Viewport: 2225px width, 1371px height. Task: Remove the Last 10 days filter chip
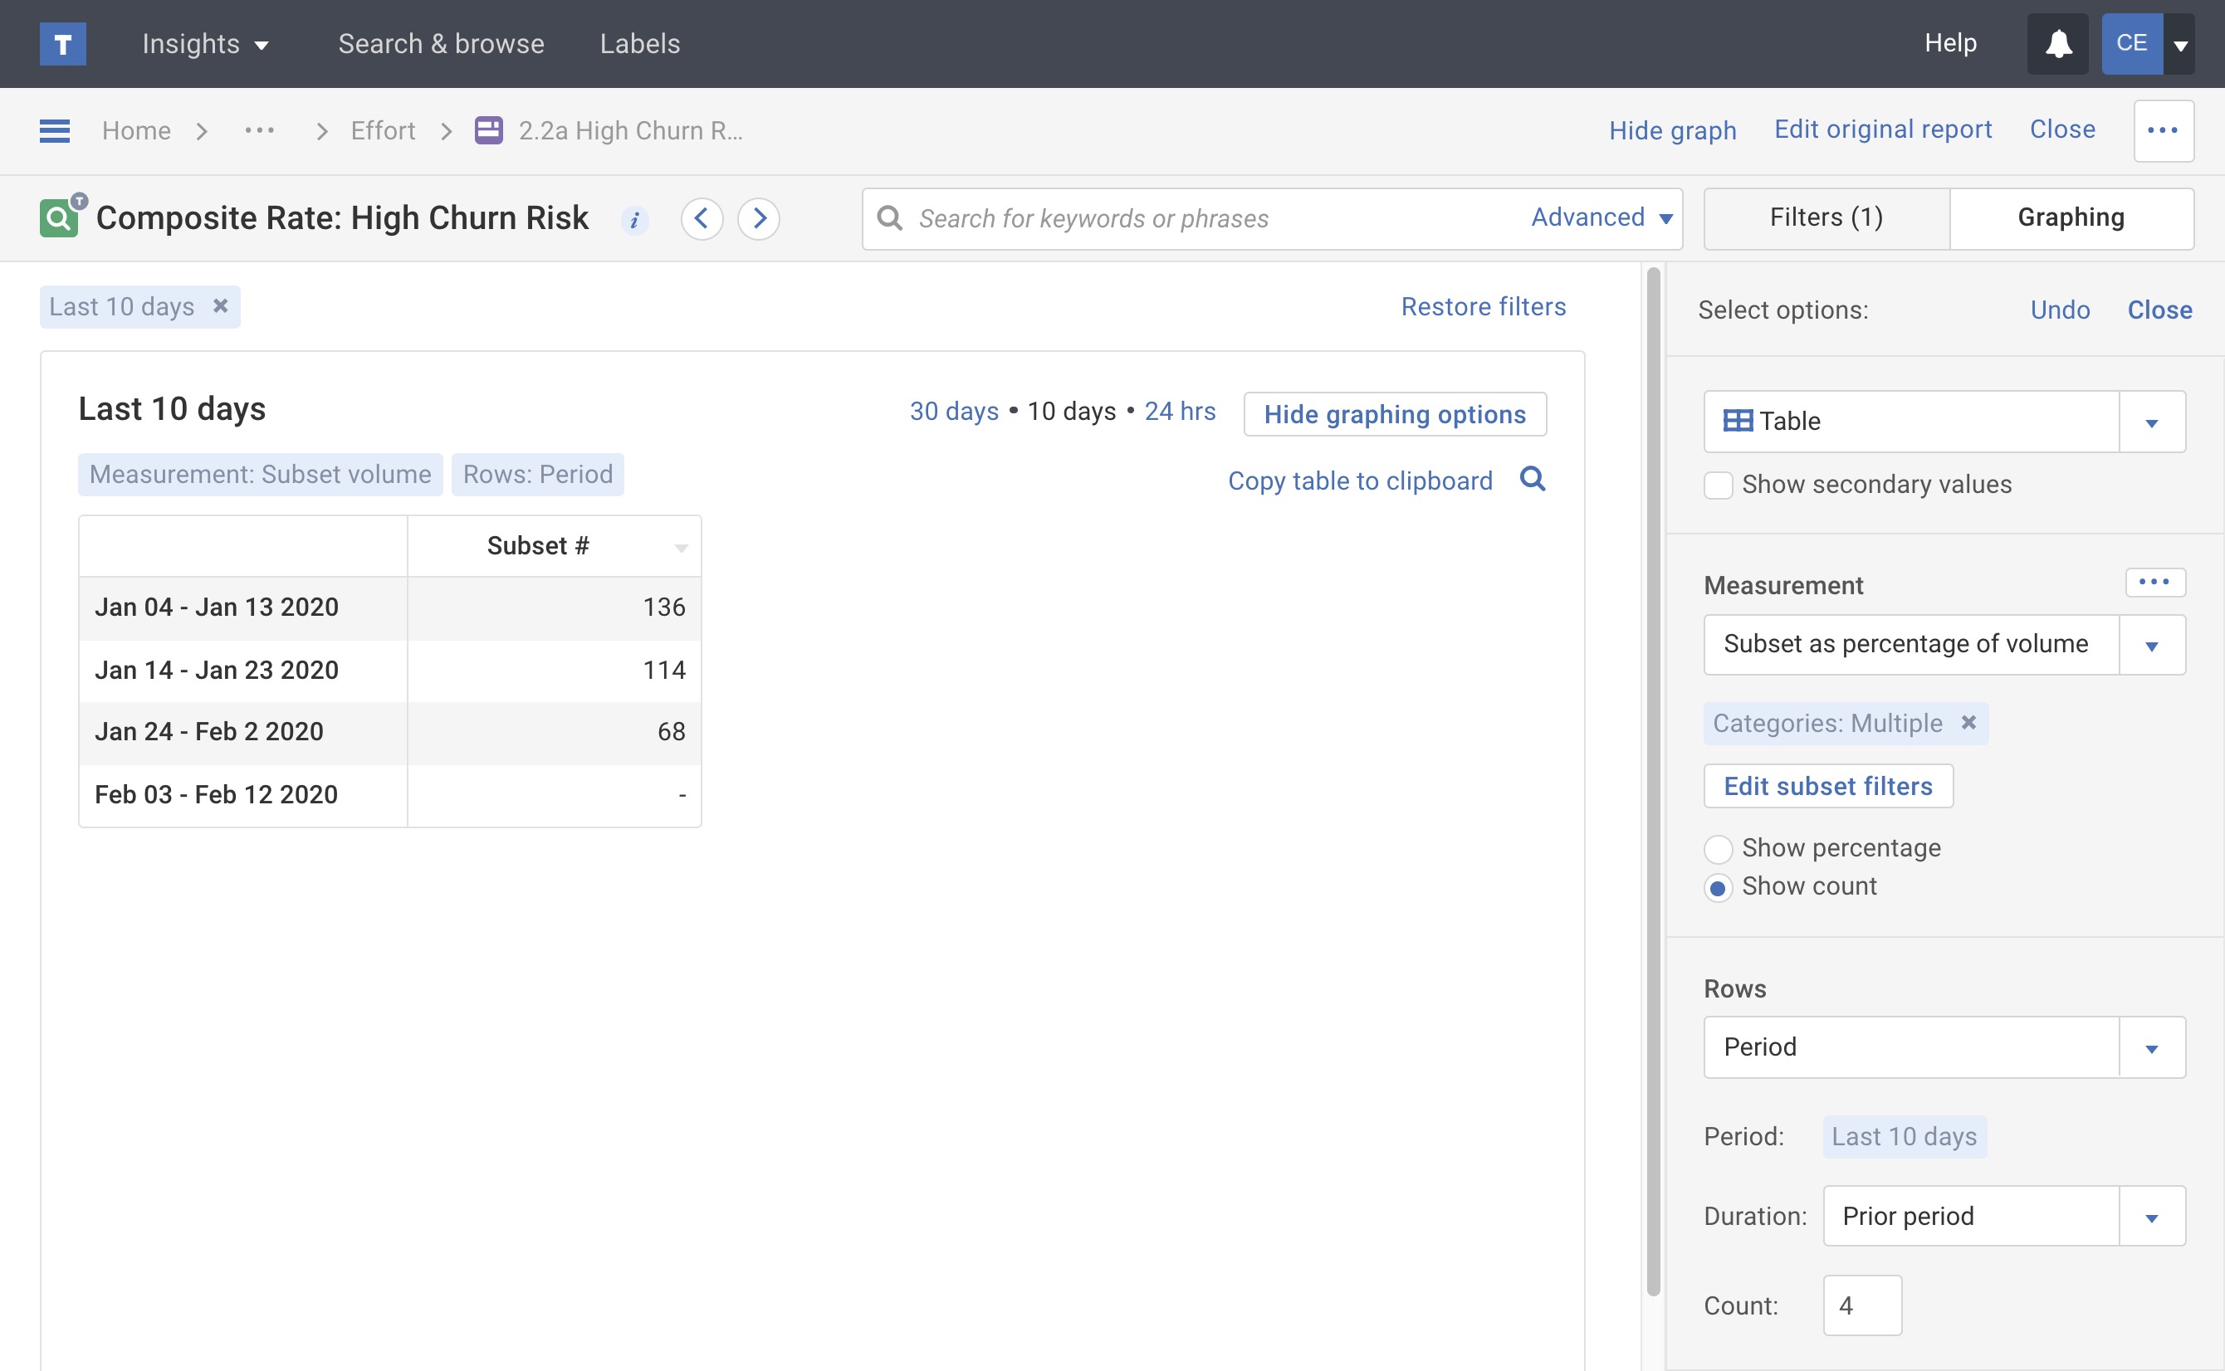coord(220,306)
